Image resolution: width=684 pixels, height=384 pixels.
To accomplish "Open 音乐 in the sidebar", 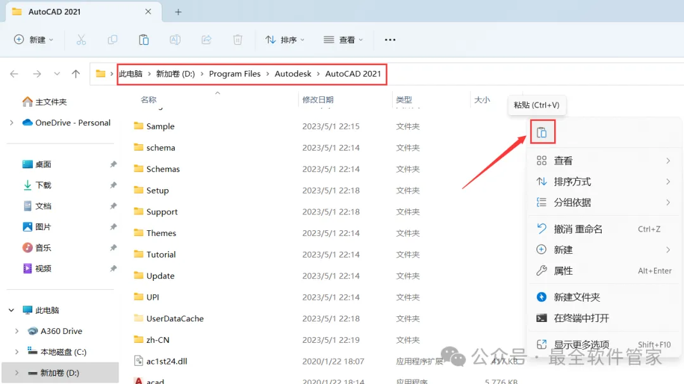I will [x=37, y=247].
